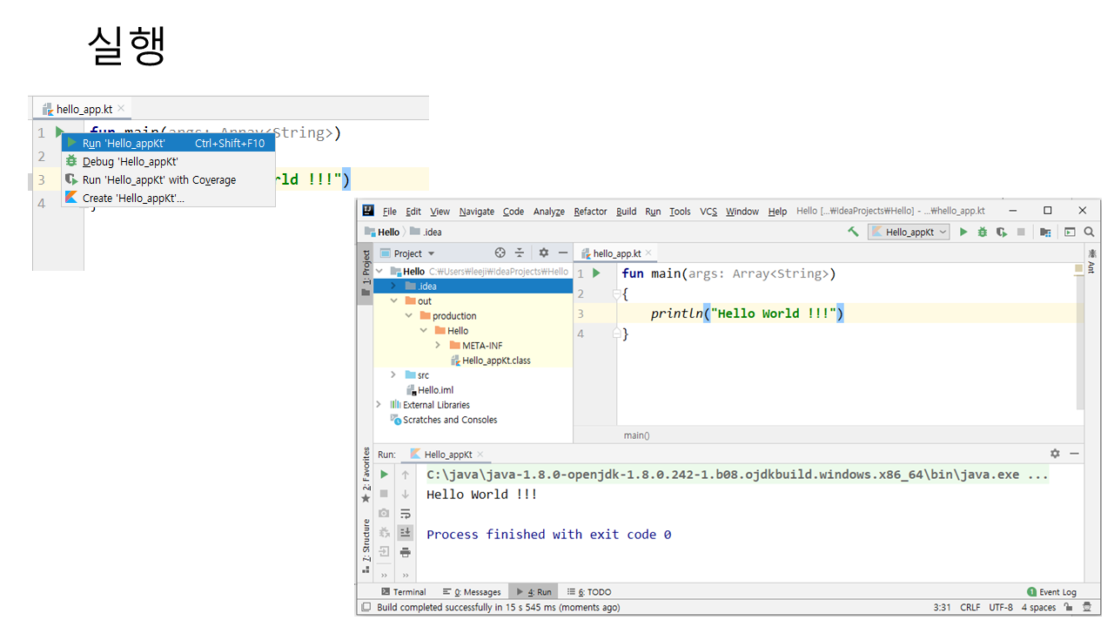Toggle soft-wrap in Run console
The image size is (1114, 627).
(x=405, y=514)
